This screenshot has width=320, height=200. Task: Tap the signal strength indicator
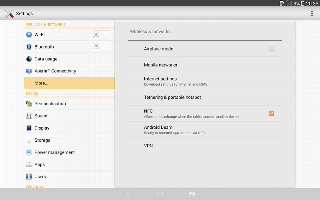[x=289, y=3]
